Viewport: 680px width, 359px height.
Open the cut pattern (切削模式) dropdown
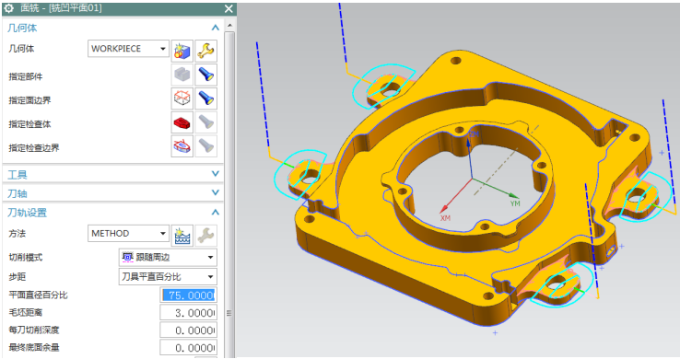coord(168,257)
